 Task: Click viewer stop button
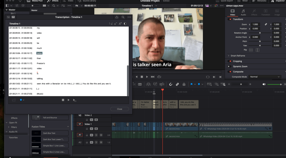[x=142, y=77]
